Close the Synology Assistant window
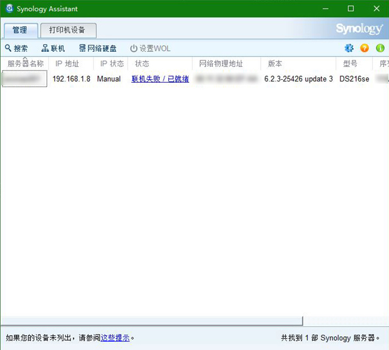Viewport: 389px width, 350px height. coord(376,9)
